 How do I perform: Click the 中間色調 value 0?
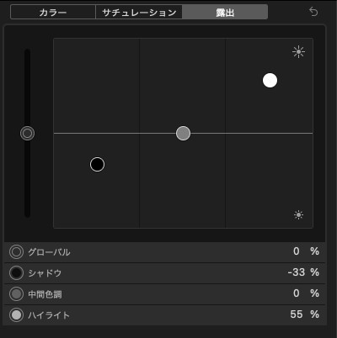(x=297, y=293)
